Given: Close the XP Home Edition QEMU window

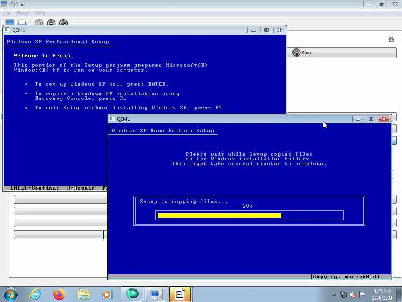Looking at the screenshot, I should coord(384,119).
